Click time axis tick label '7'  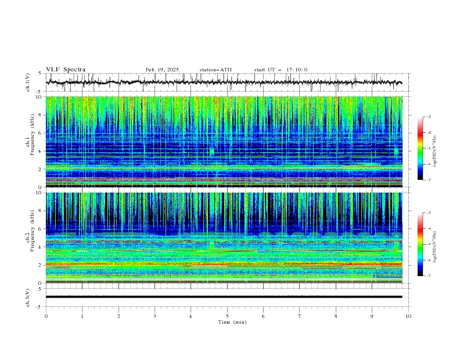(x=300, y=316)
